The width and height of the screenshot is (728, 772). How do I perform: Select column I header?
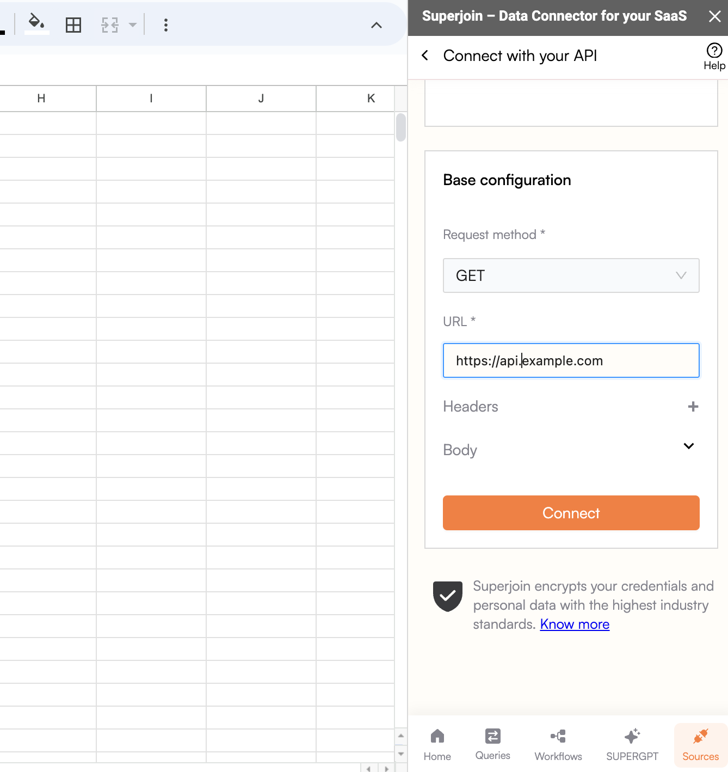pos(151,99)
